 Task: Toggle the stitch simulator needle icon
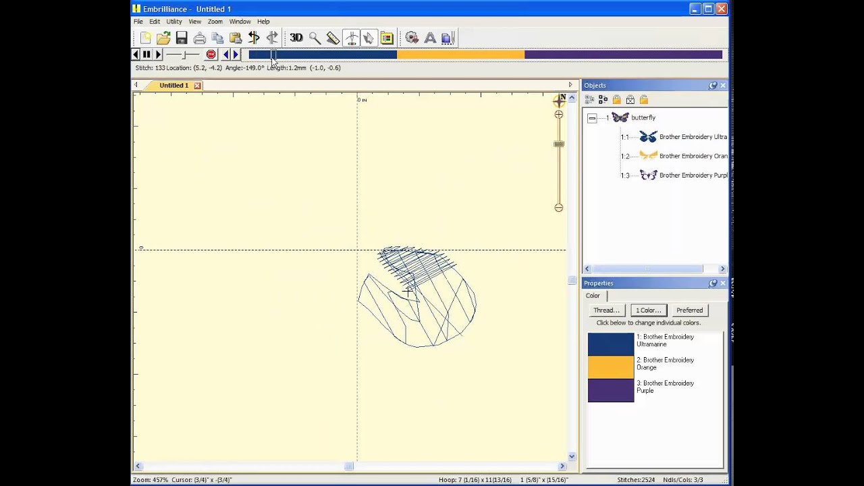click(x=351, y=38)
